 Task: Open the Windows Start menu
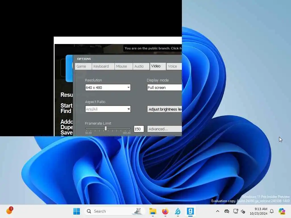(76, 211)
